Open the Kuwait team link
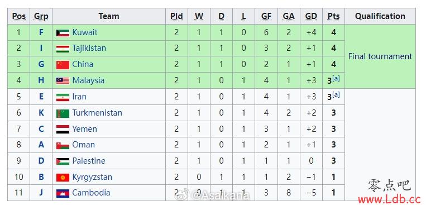 pyautogui.click(x=85, y=32)
